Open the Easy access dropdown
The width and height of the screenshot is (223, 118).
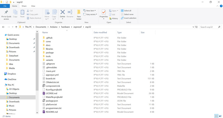point(90,14)
